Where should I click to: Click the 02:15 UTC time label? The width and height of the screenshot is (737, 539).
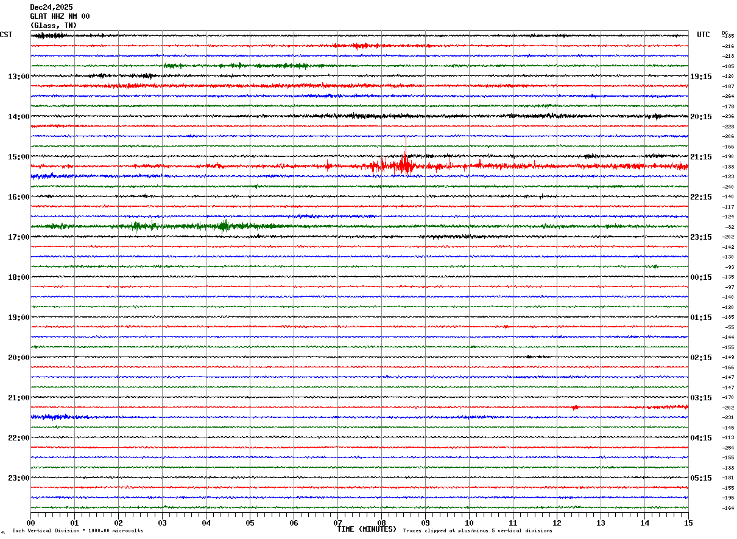coord(701,358)
